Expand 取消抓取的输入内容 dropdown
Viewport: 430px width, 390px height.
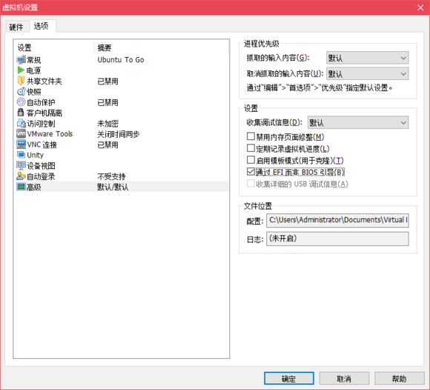(367, 74)
